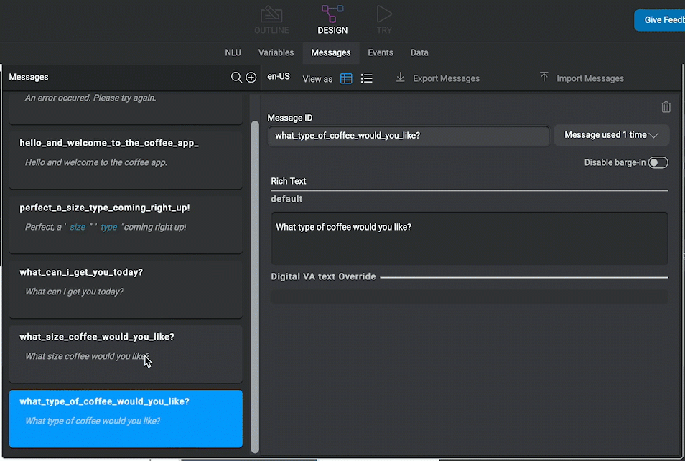Add a new message with plus icon

(x=251, y=78)
